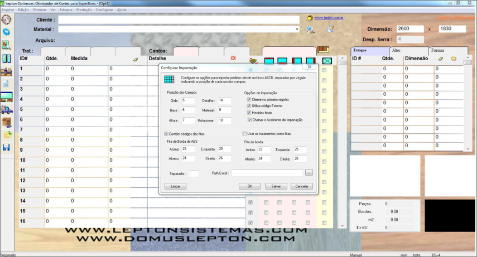The height and width of the screenshot is (257, 477).
Task: Click the Detalhe position field showing 14
Action: tap(224, 100)
